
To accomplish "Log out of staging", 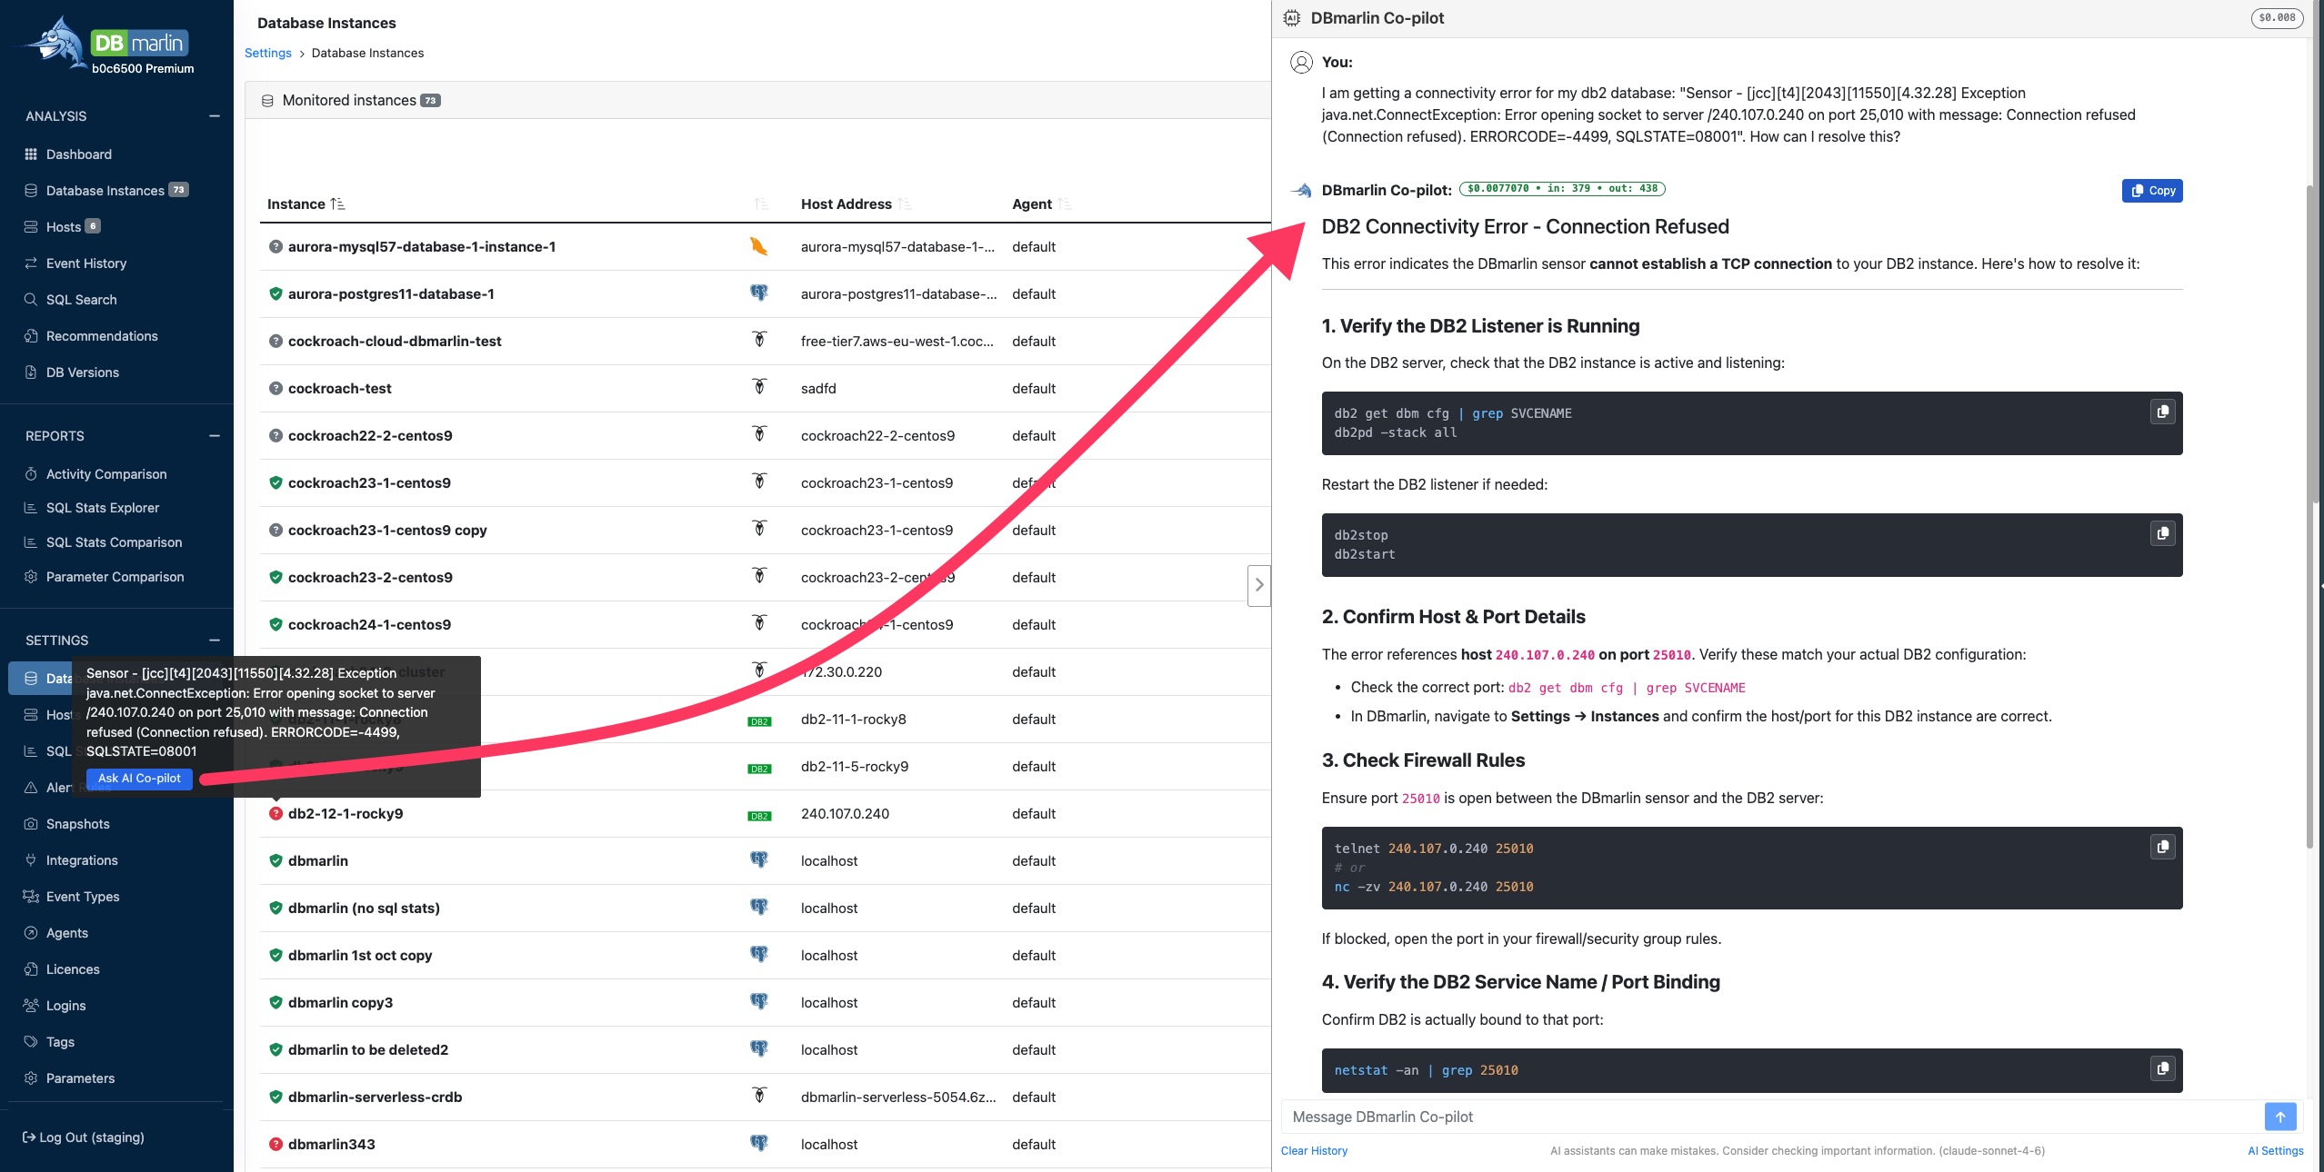I will (84, 1137).
